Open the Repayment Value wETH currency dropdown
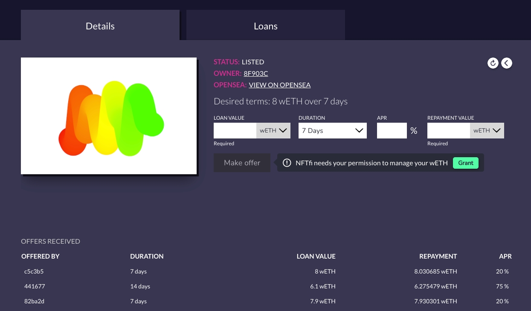 [x=487, y=131]
